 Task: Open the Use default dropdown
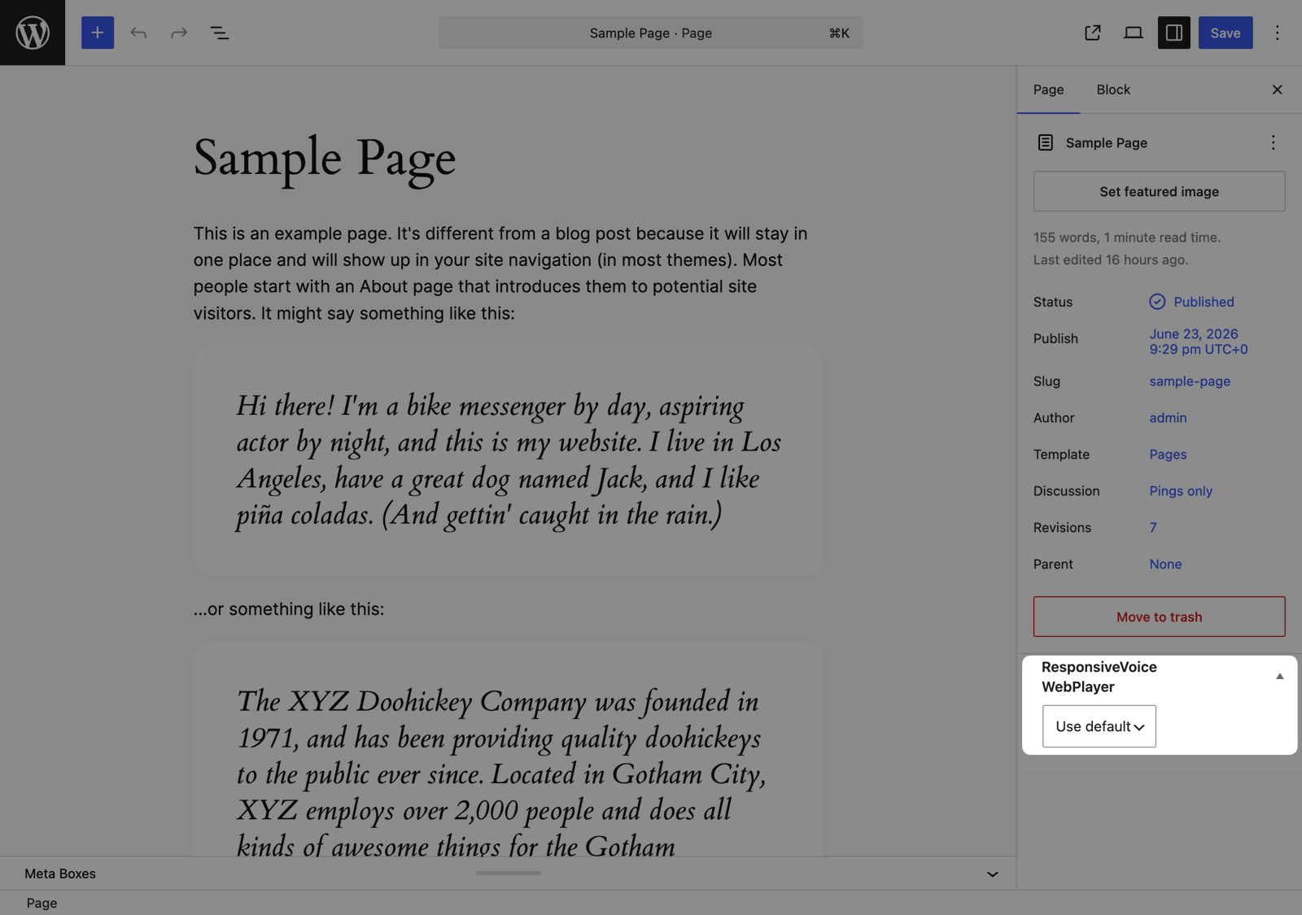[1099, 726]
